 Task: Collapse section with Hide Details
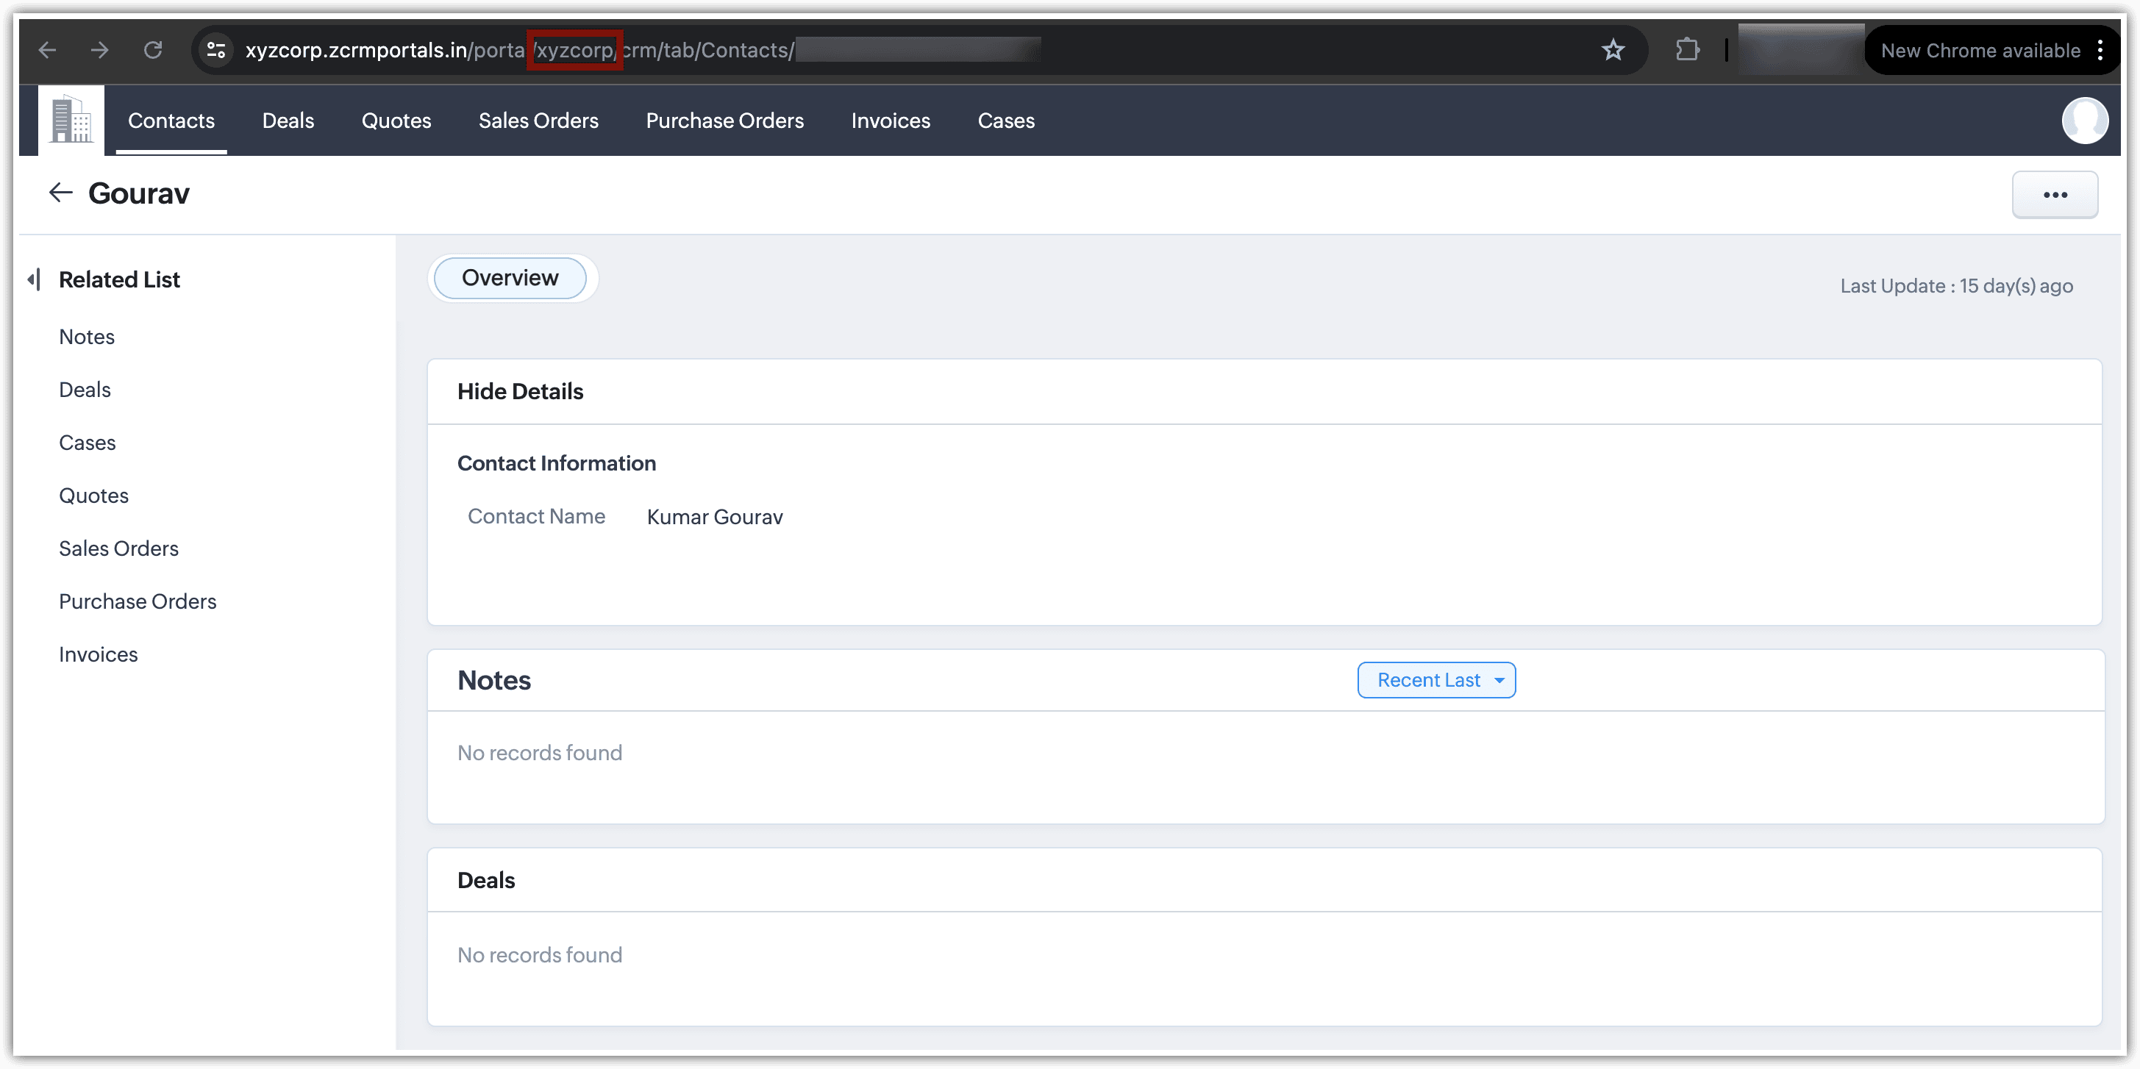520,391
